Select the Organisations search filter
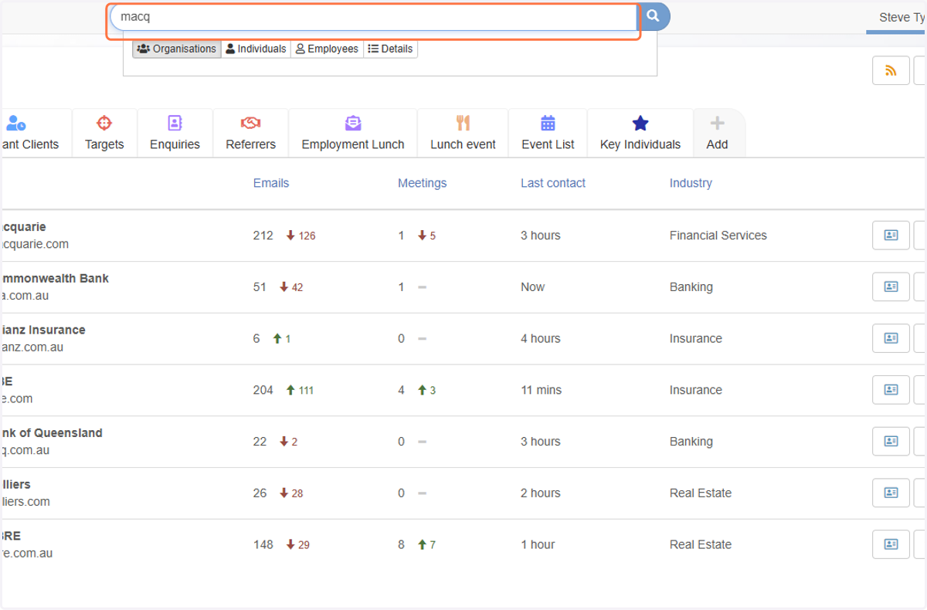927x610 pixels. (x=177, y=49)
